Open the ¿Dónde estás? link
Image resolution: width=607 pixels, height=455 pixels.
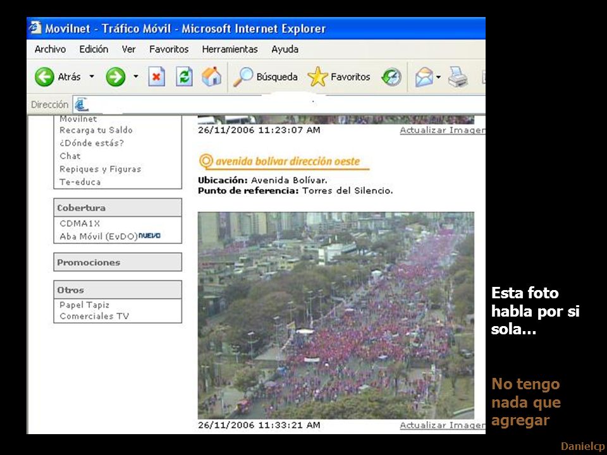coord(92,143)
